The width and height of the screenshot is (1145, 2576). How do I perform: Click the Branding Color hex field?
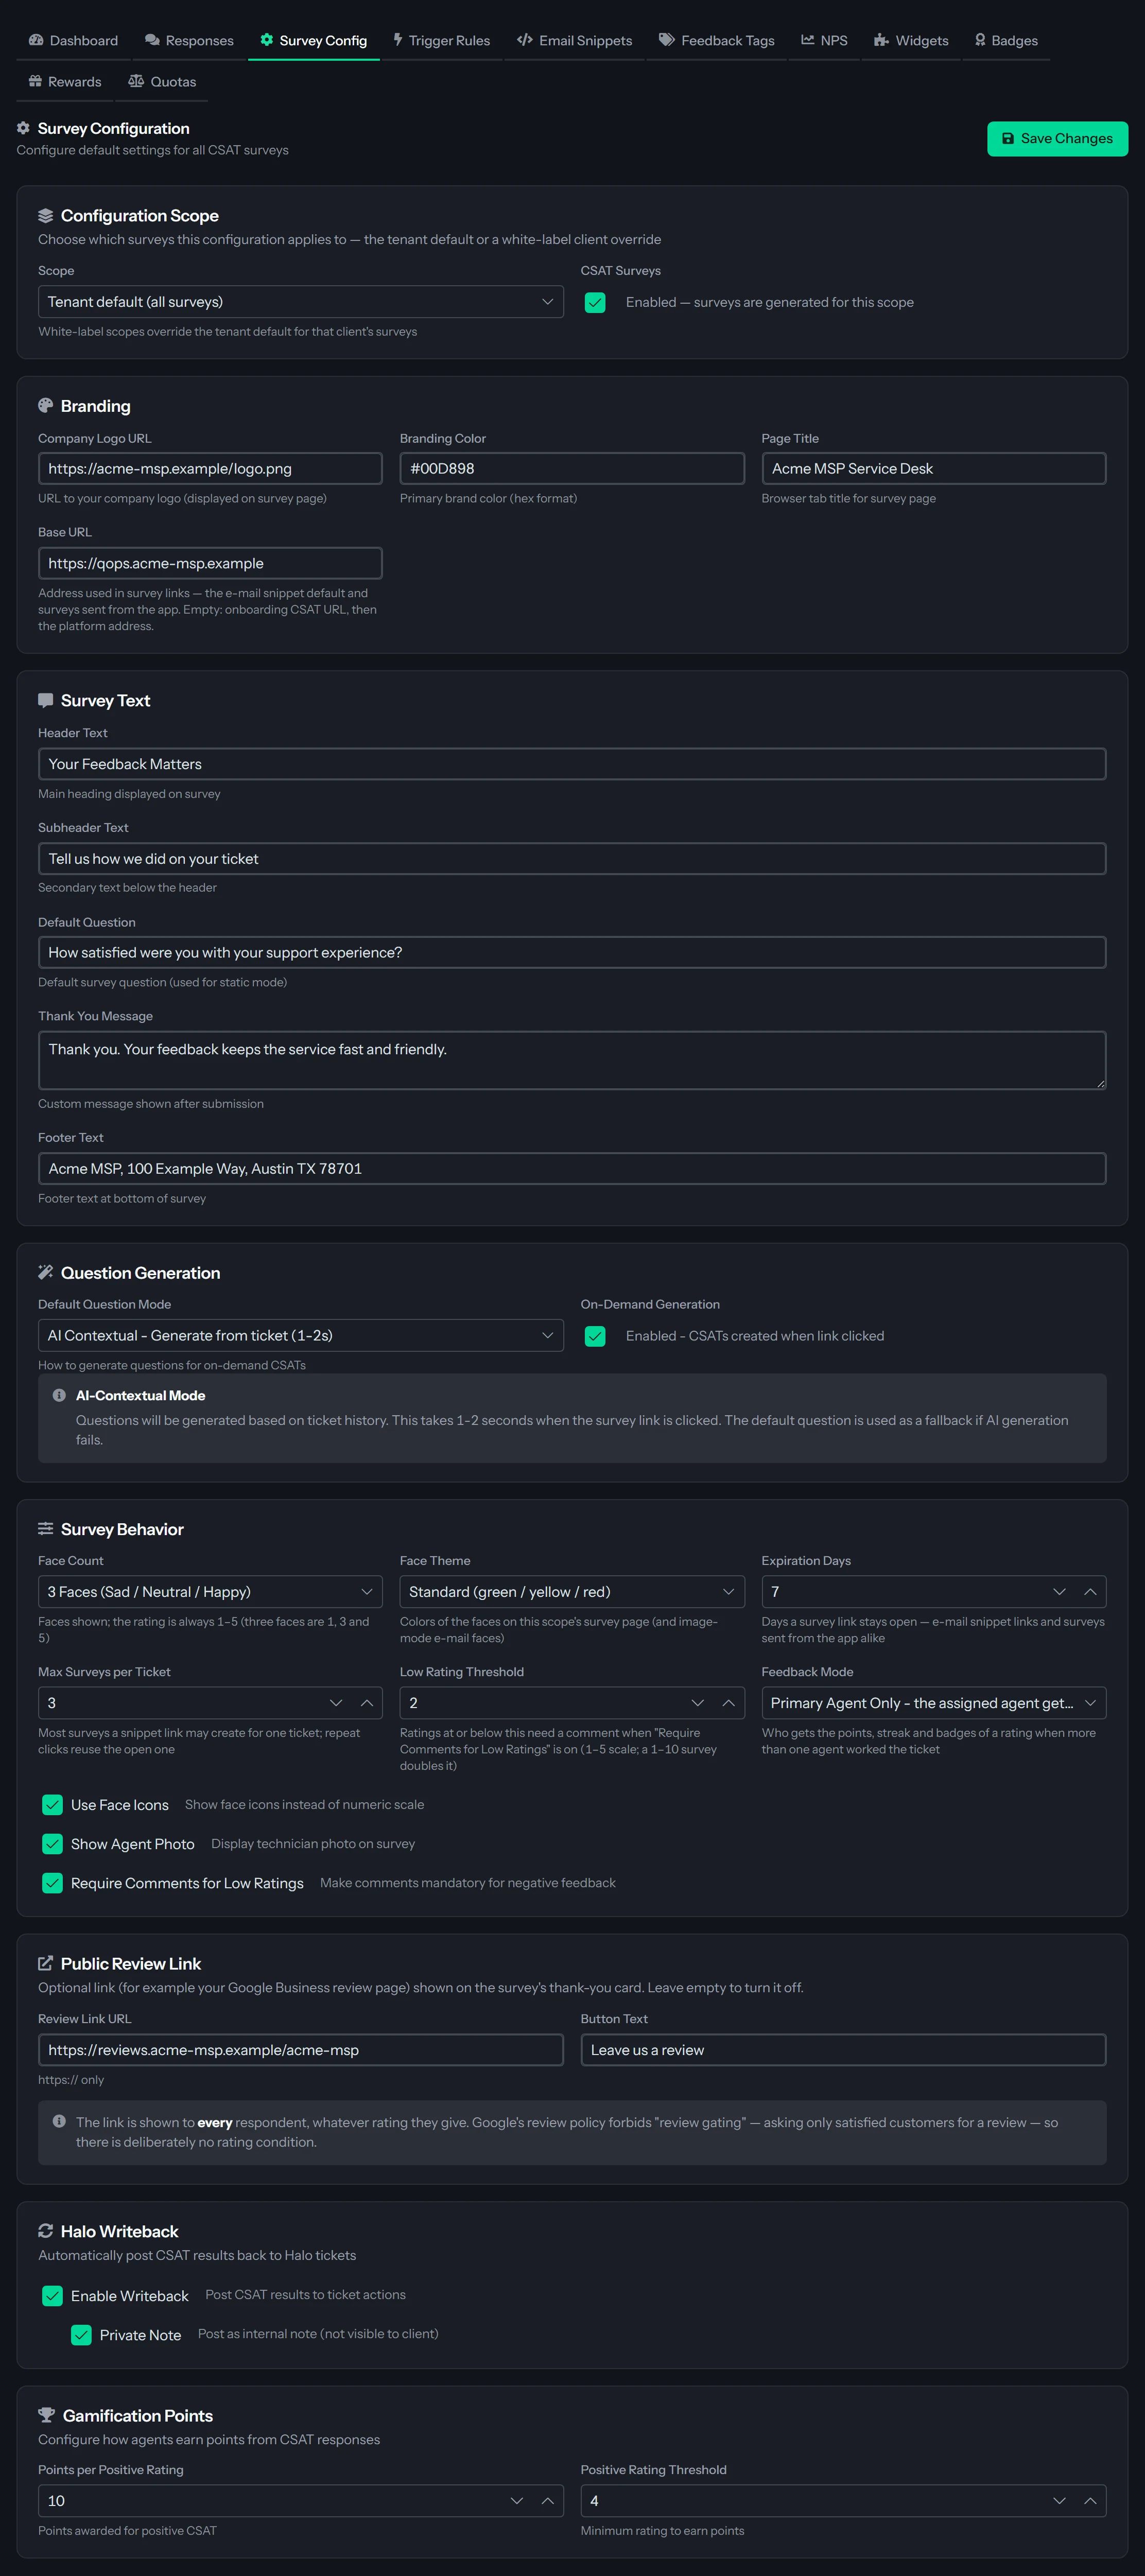pyautogui.click(x=572, y=469)
